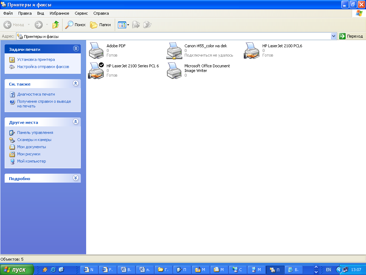
Task: Expand hidden tray icons arrow
Action: click(339, 270)
